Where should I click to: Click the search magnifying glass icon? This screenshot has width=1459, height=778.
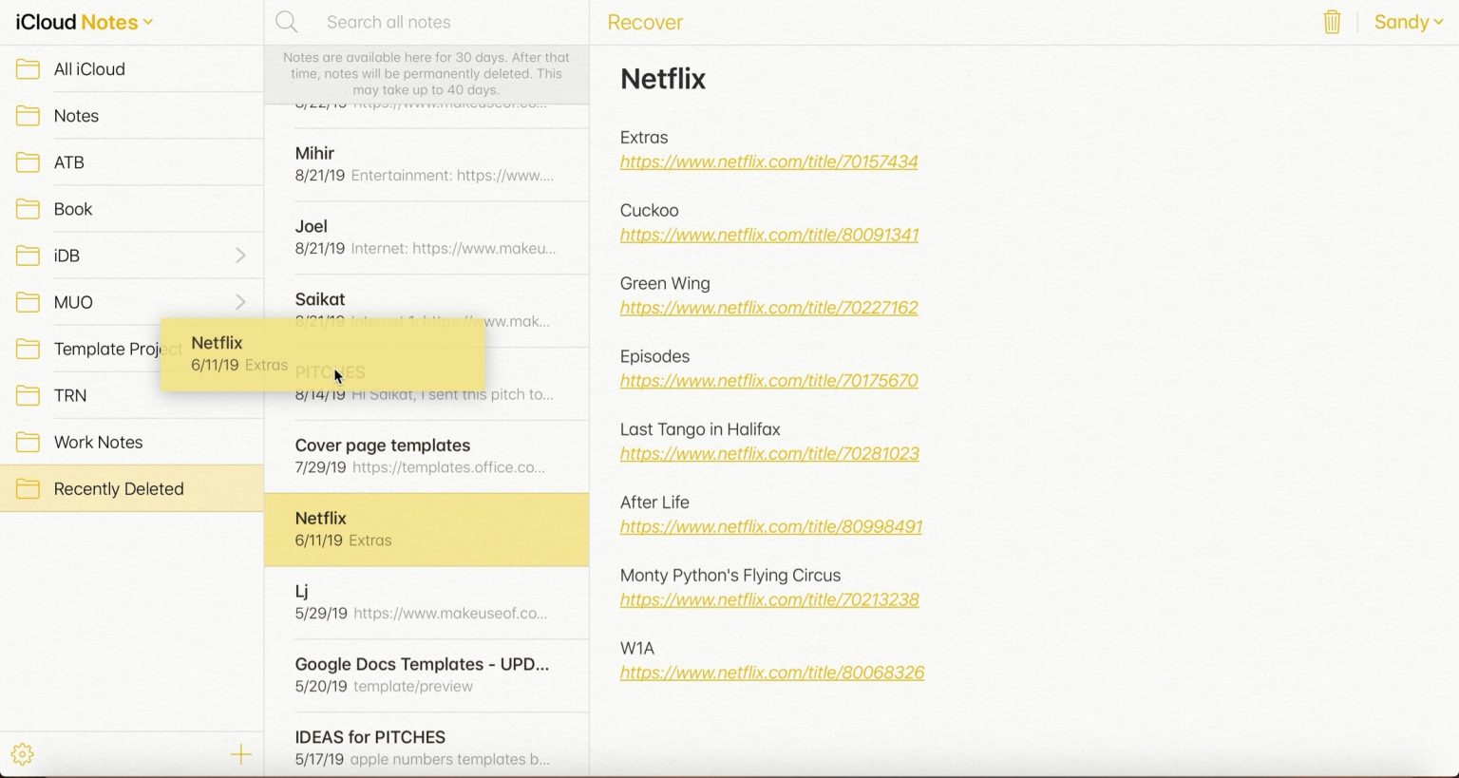pyautogui.click(x=287, y=22)
